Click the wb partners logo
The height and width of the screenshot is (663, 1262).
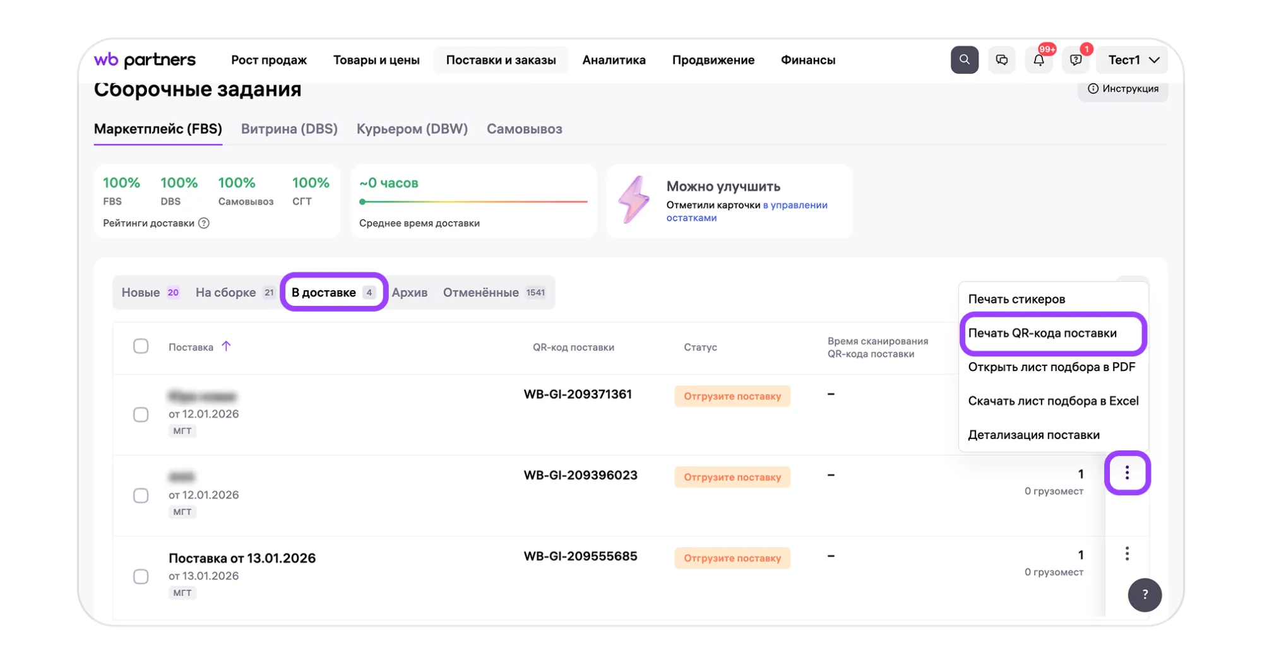[x=145, y=60]
